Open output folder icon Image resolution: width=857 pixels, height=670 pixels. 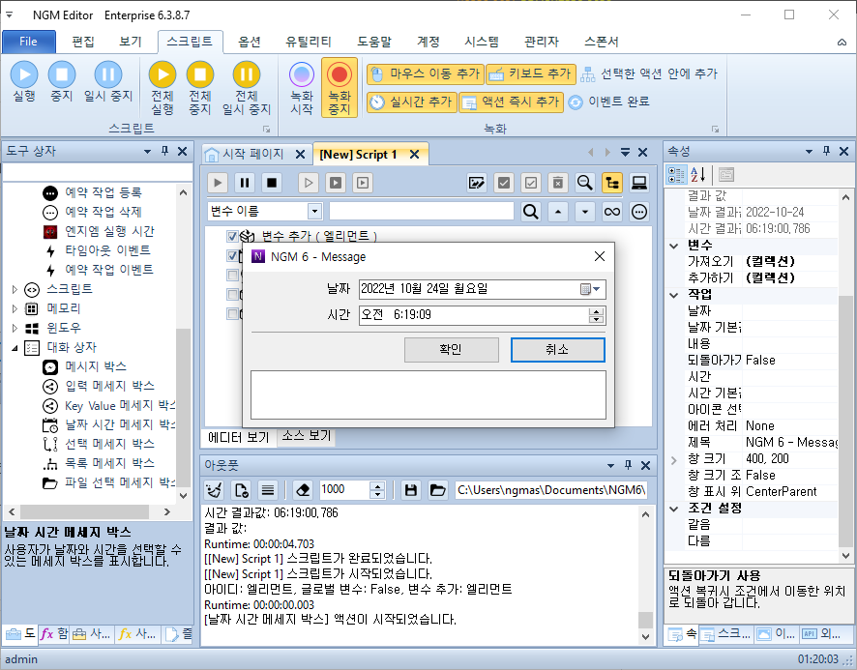coord(437,490)
